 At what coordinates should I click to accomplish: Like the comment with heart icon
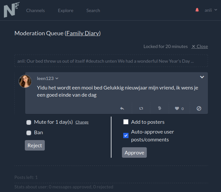[177, 108]
